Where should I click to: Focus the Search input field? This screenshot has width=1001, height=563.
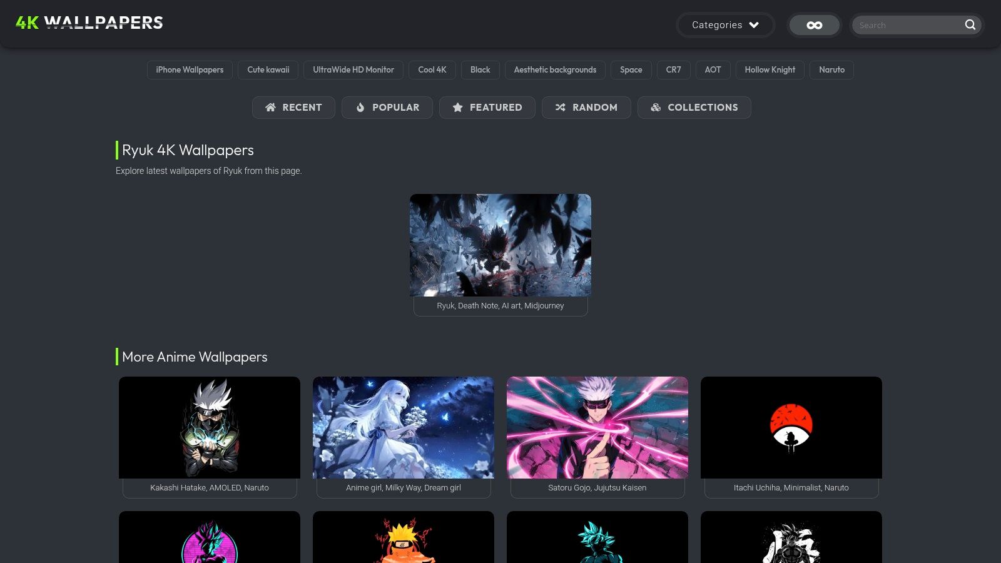[x=907, y=25]
